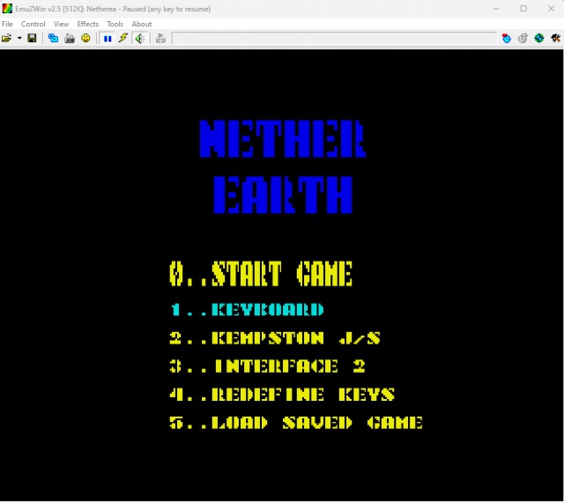Viewport: 564px width, 503px height.
Task: Close the EmuZWin window
Action: click(x=551, y=9)
